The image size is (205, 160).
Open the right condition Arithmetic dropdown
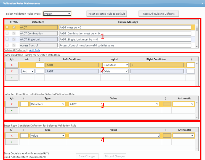coord(183,135)
